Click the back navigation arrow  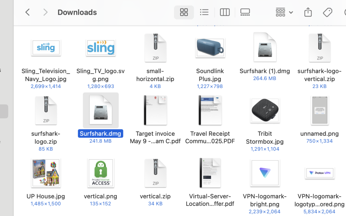pos(27,12)
